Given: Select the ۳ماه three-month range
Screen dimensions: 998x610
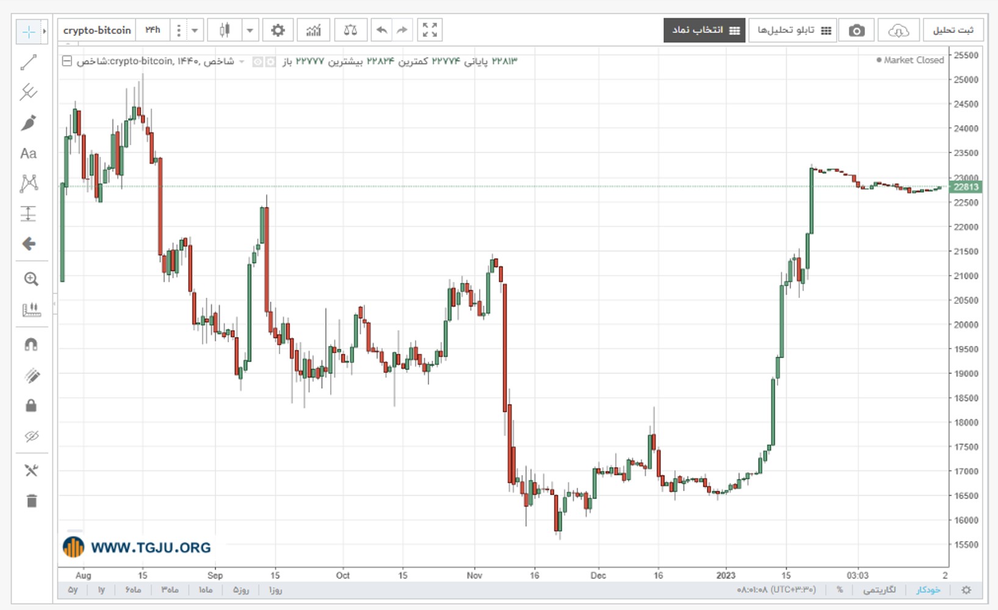Looking at the screenshot, I should tap(170, 590).
